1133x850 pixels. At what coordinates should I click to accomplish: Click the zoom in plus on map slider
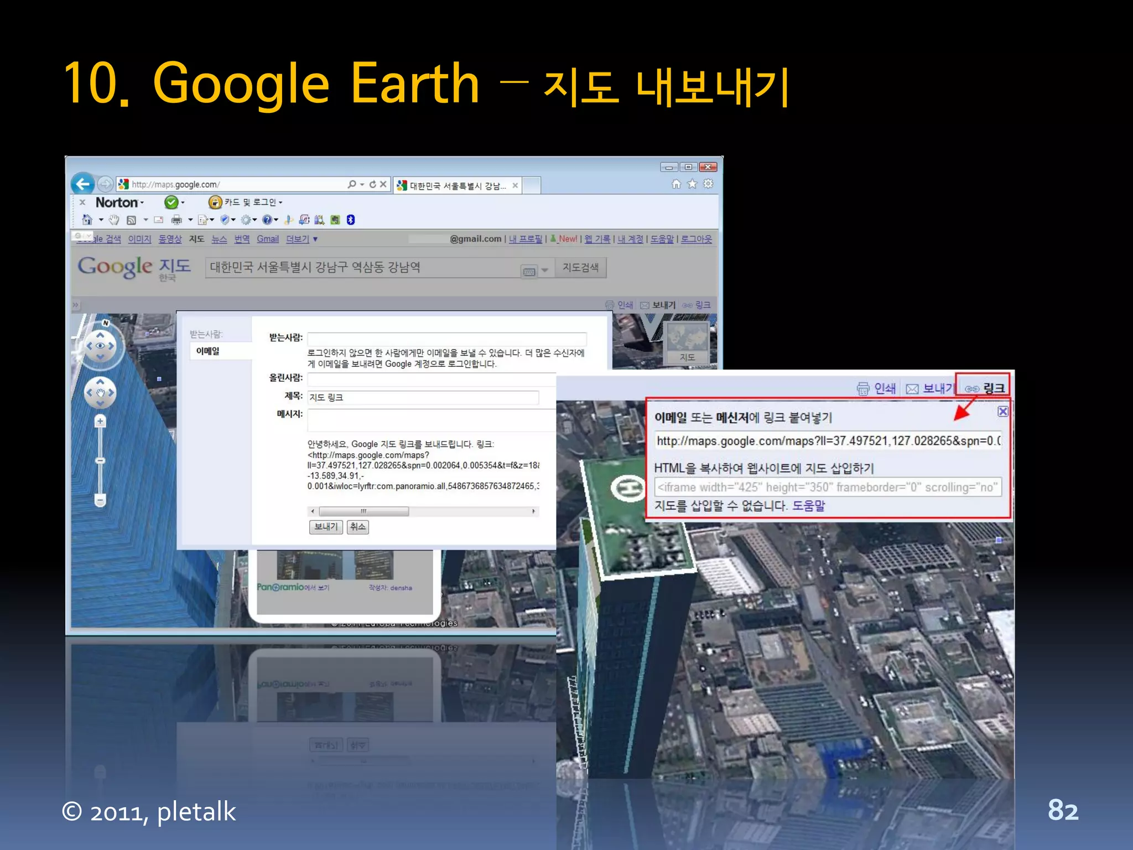pyautogui.click(x=100, y=422)
